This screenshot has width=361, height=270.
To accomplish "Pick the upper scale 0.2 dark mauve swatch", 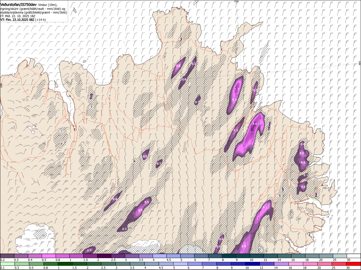I will click(x=7, y=256).
